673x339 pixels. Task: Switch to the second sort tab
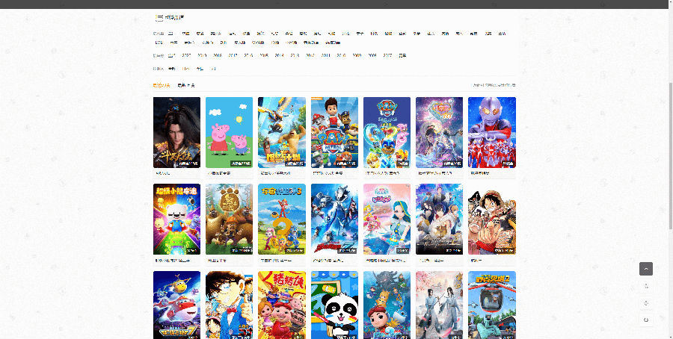(x=186, y=85)
